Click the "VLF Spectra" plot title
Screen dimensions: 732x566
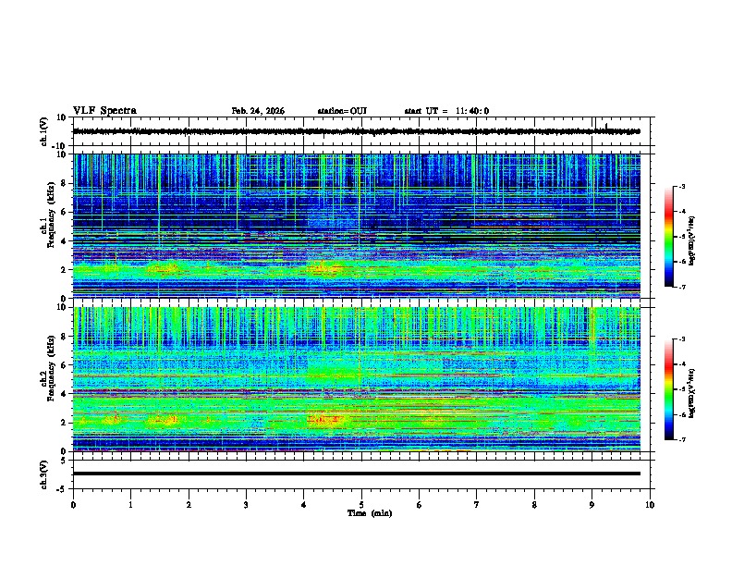click(104, 111)
